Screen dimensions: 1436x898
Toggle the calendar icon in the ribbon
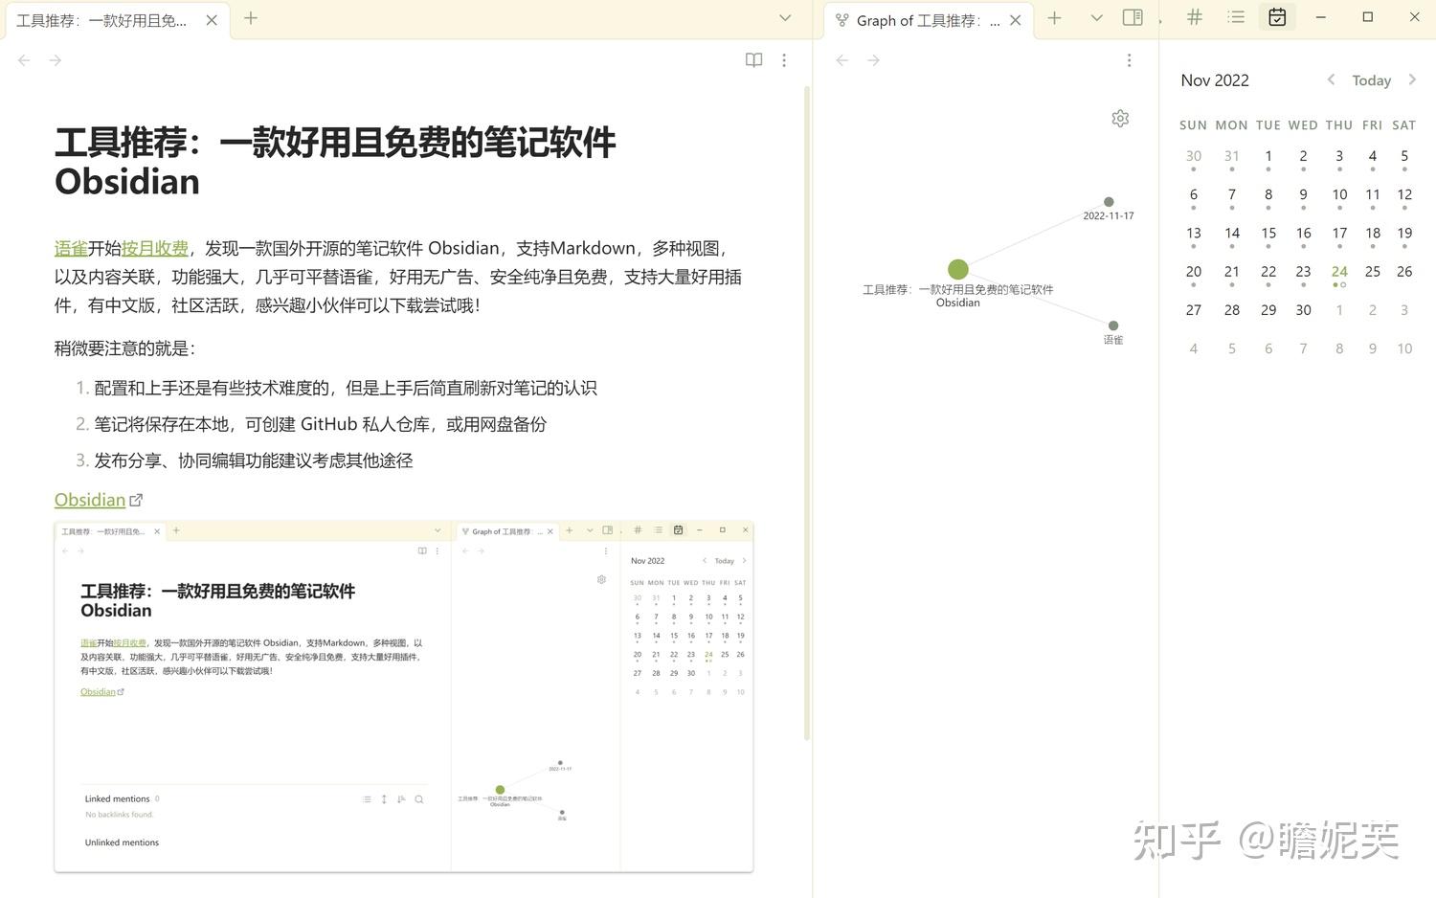click(1278, 16)
